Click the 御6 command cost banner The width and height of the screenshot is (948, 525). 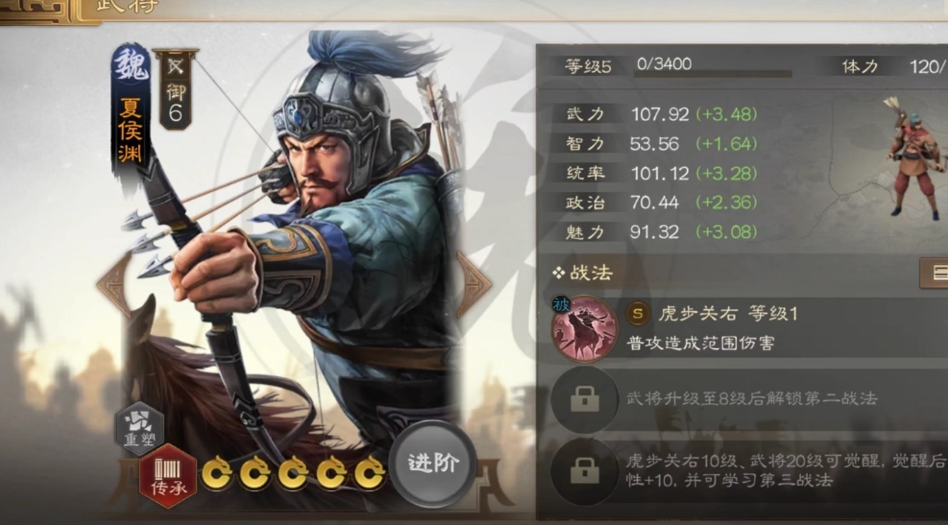[x=175, y=90]
